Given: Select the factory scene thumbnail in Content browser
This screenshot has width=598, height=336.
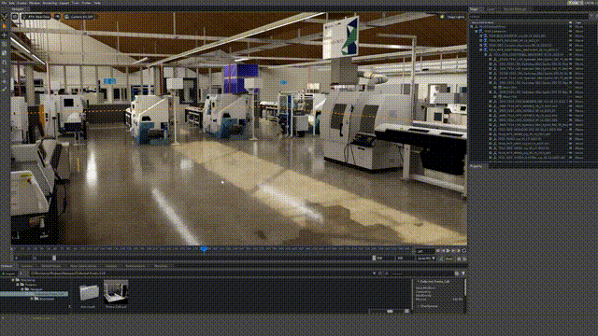Looking at the screenshot, I should pos(116,292).
